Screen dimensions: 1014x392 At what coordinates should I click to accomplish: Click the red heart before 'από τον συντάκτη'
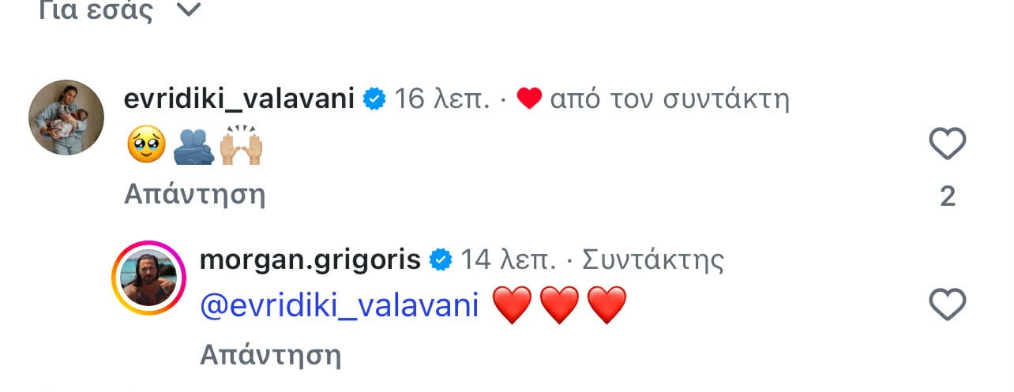[x=529, y=99]
